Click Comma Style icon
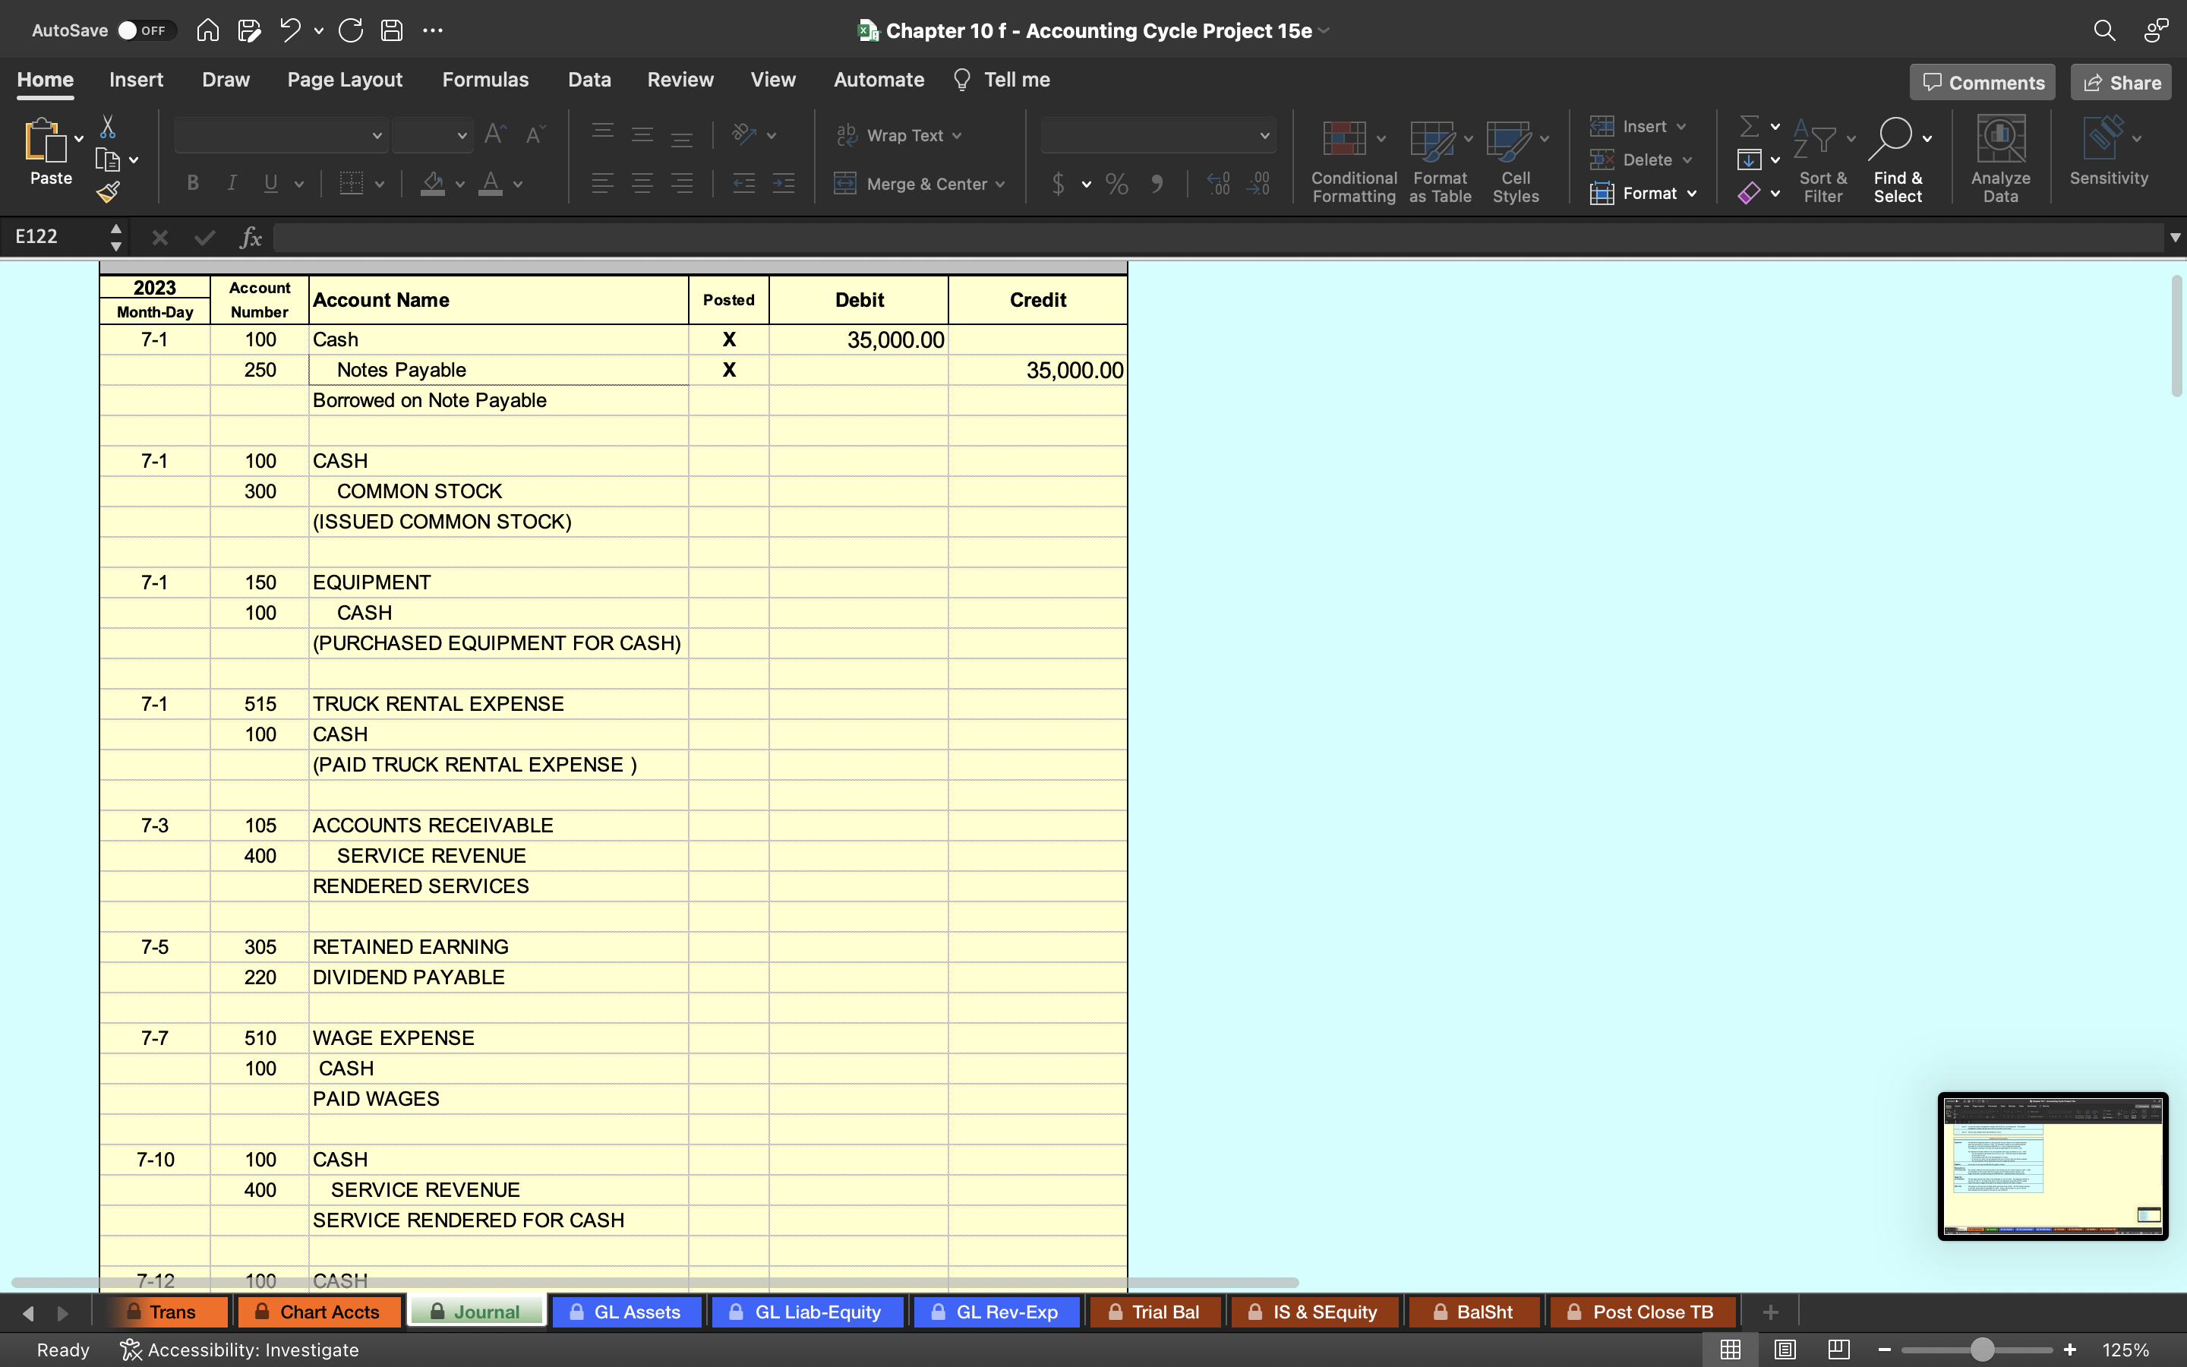Image resolution: width=2187 pixels, height=1367 pixels. pos(1157,184)
